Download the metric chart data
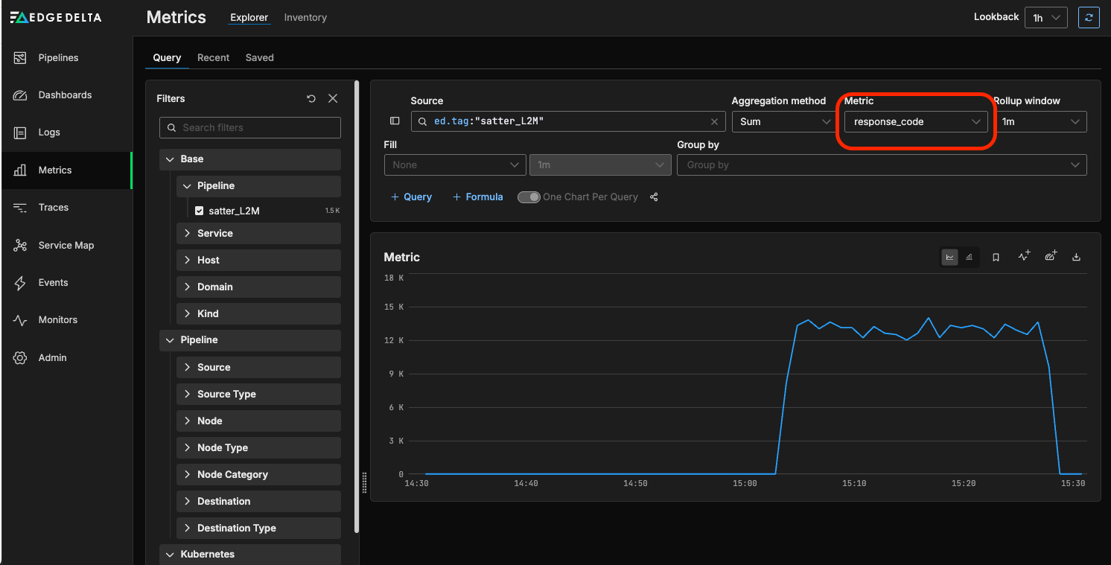The image size is (1111, 565). [1076, 257]
